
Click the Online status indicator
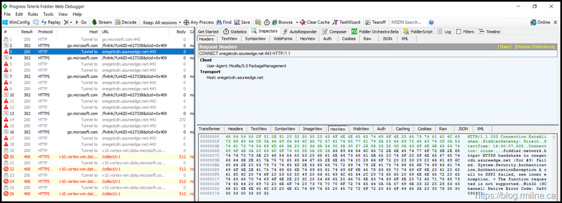[541, 22]
